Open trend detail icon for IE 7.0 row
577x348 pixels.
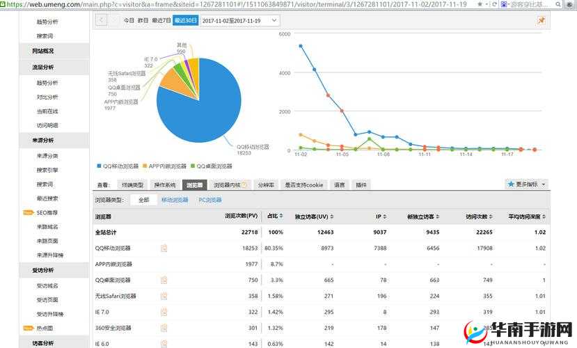click(164, 312)
